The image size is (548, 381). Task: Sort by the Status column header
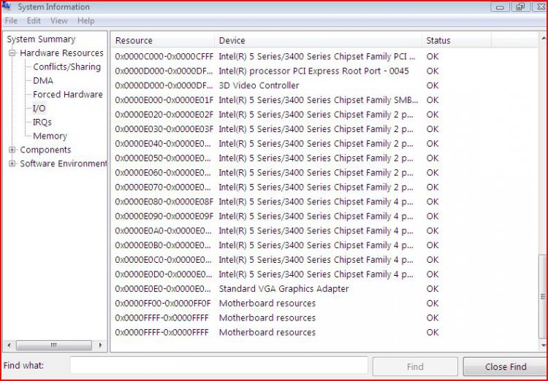tap(457, 41)
